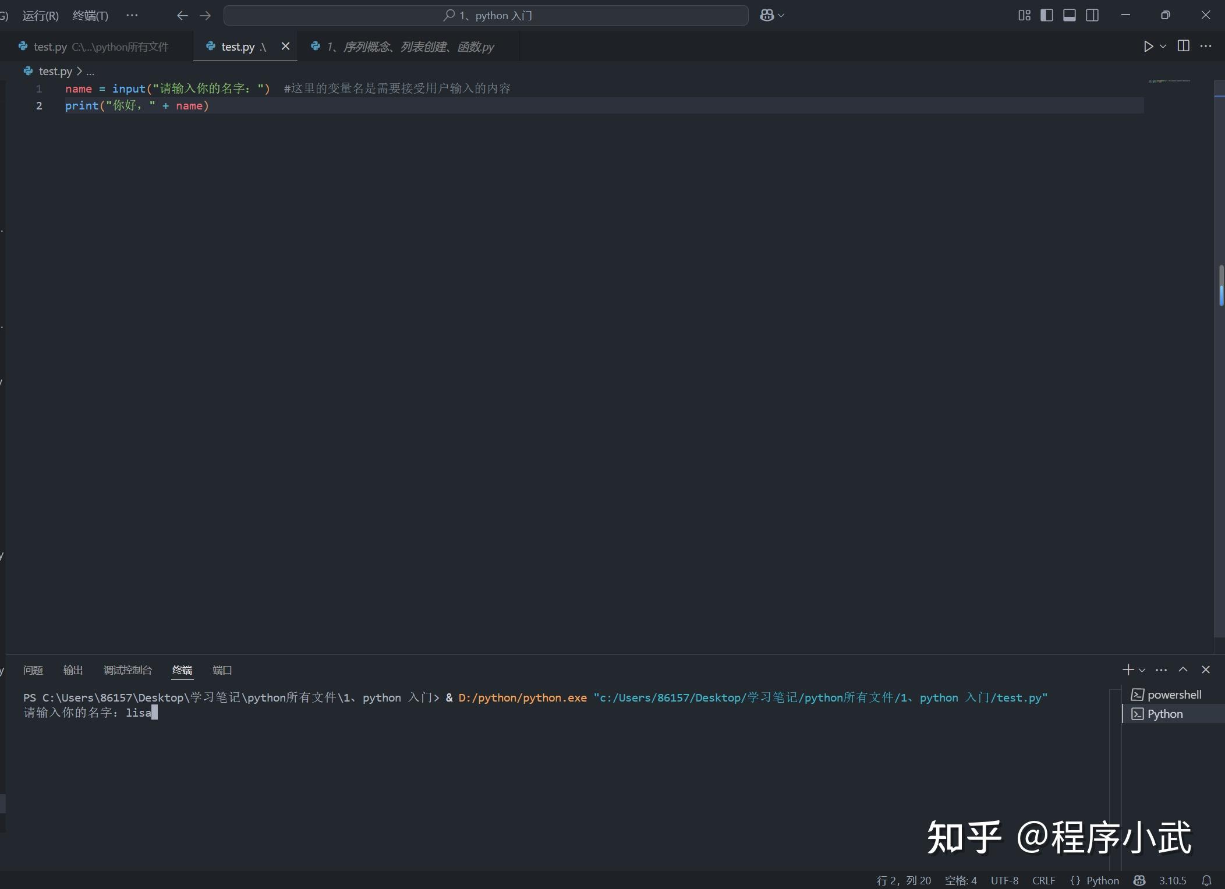This screenshot has height=889, width=1225.
Task: Select the powershell terminal entry
Action: [x=1173, y=695]
